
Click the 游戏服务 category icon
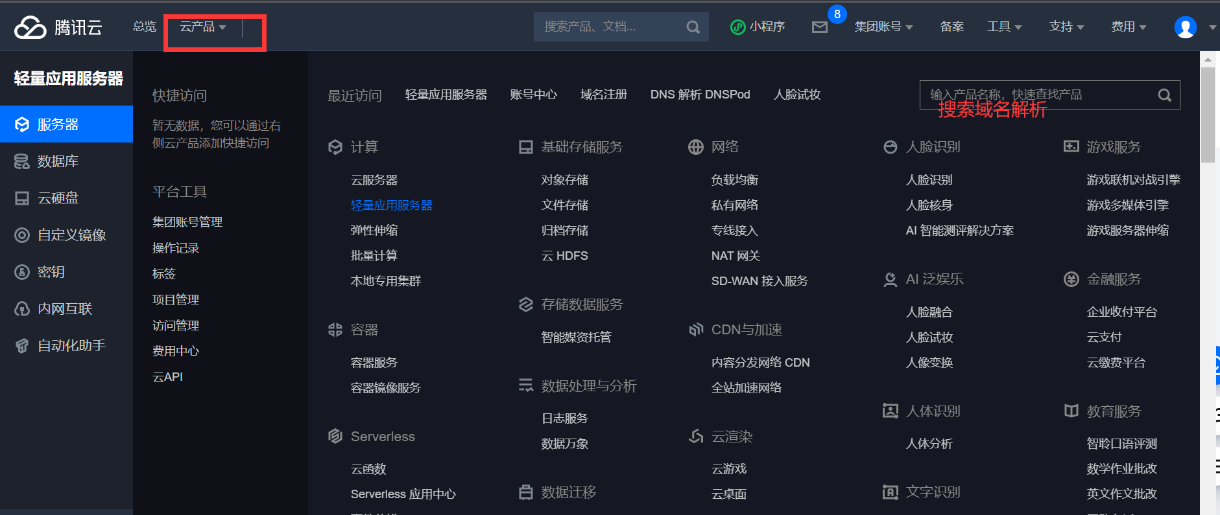click(1071, 146)
